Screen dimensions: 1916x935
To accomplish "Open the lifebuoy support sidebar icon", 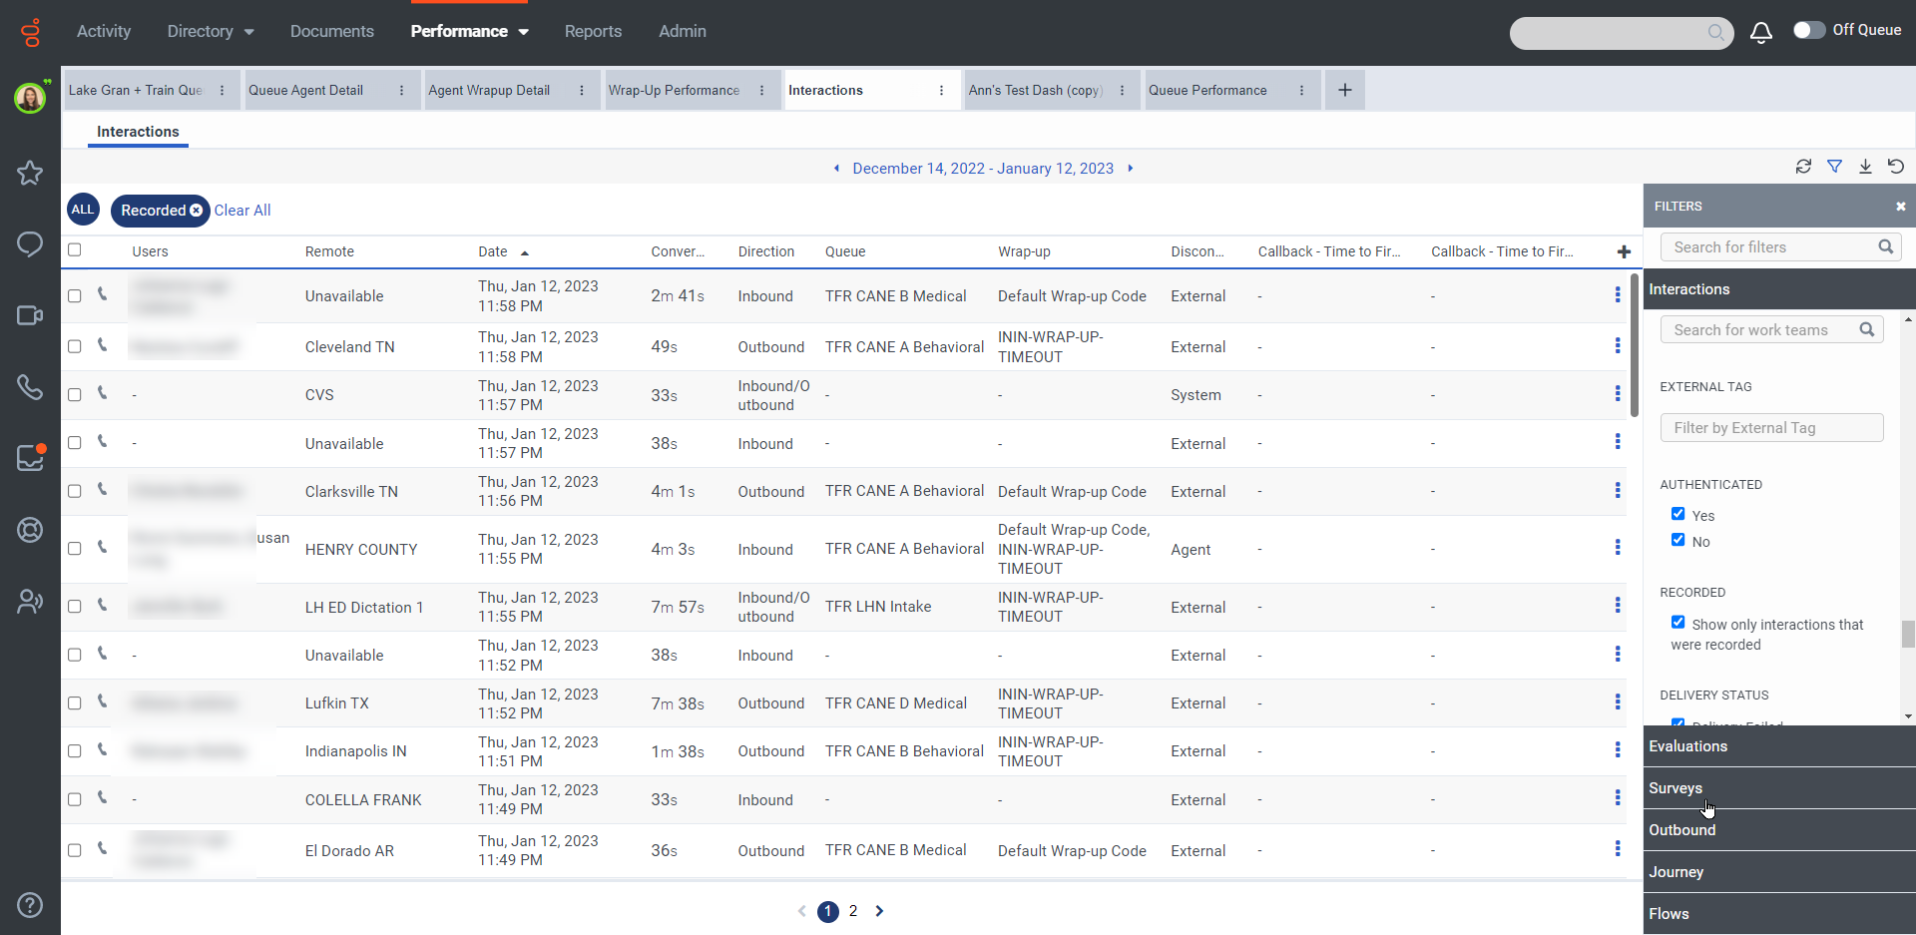I will point(30,530).
